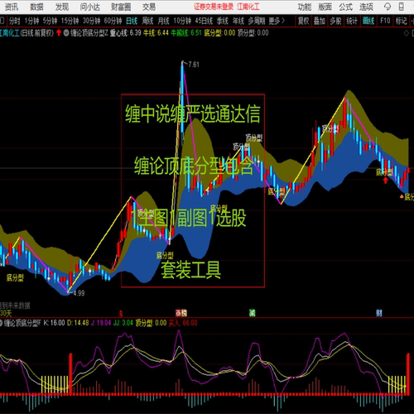Viewport: 414px width, 414px height.
Task: Switch to 周线 weekly period
Action: (x=147, y=21)
